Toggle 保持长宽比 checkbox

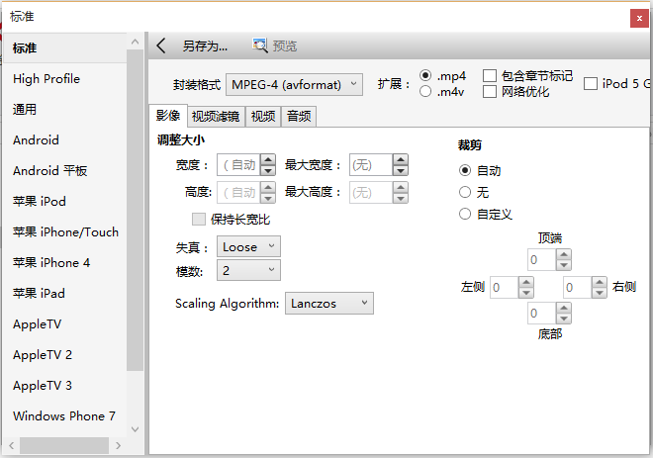point(198,219)
